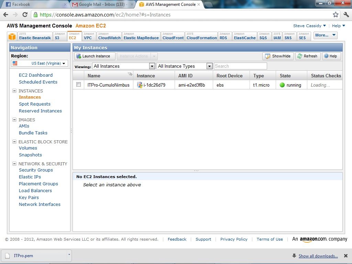Open the Chrome wrench settings menu
The height and width of the screenshot is (264, 352).
pyautogui.click(x=346, y=14)
